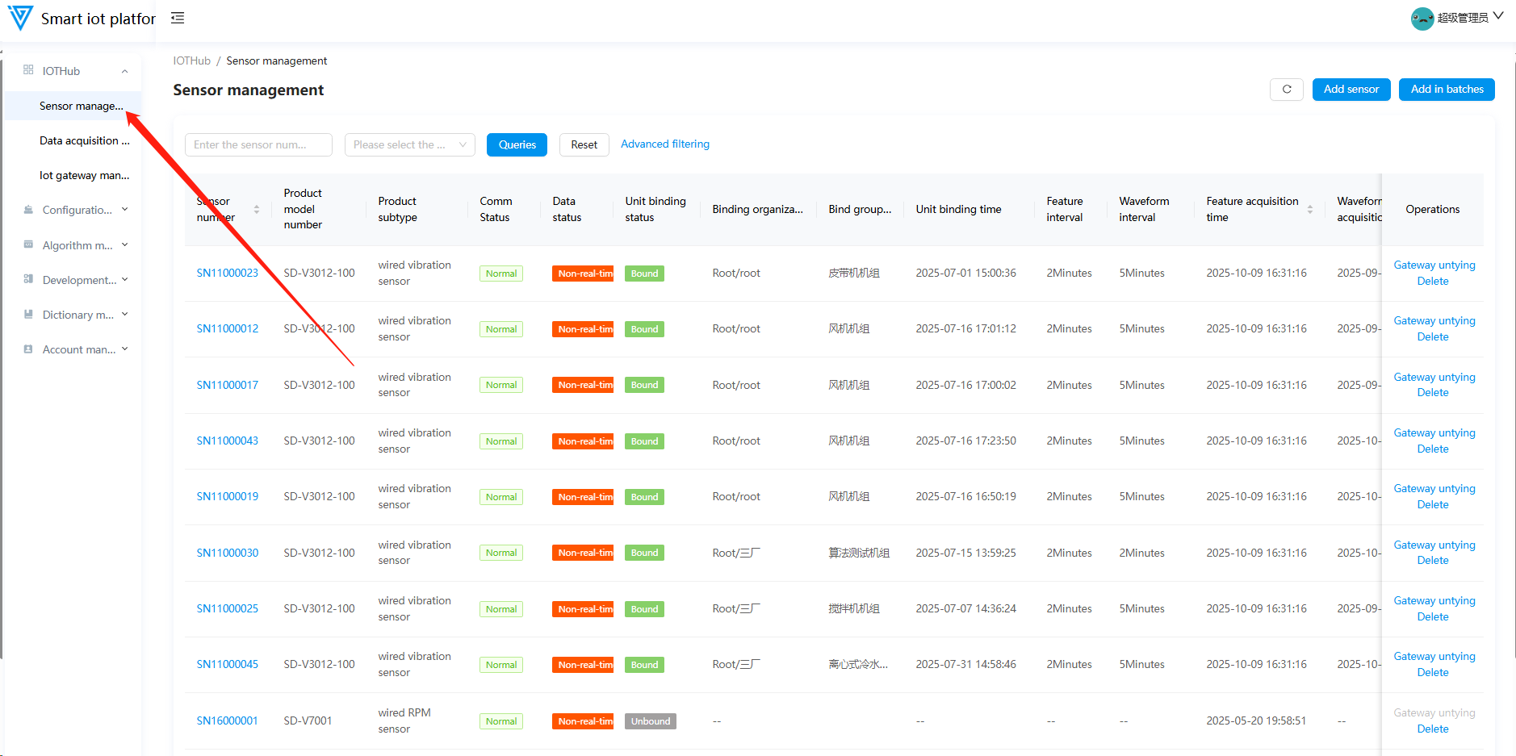1516x756 pixels.
Task: Click the sensor number search field
Action: click(258, 144)
